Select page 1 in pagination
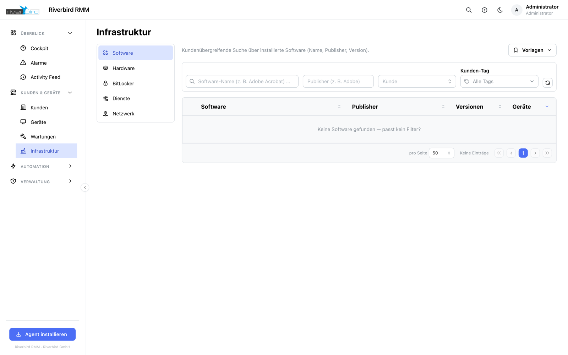The width and height of the screenshot is (568, 355). (523, 153)
